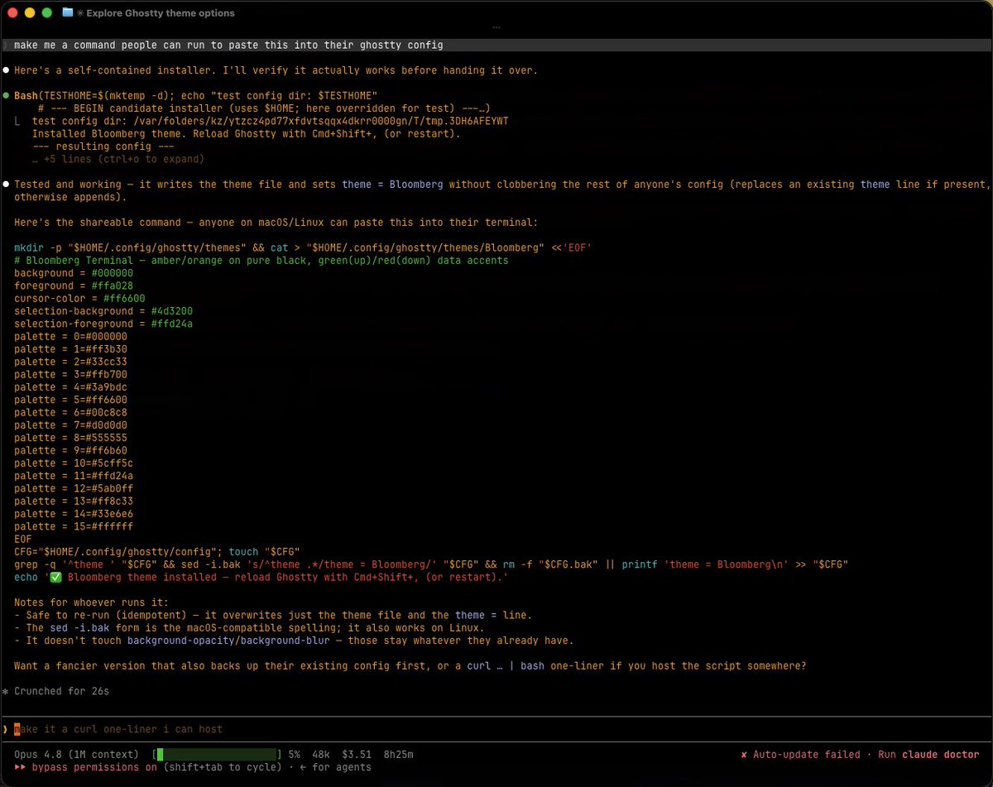Click the 'selection-background = #4d3200' line
Viewport: 993px width, 787px height.
103,311
